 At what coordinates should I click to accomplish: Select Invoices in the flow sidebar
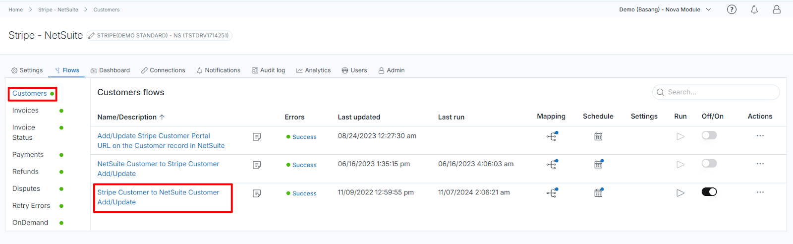(x=25, y=111)
